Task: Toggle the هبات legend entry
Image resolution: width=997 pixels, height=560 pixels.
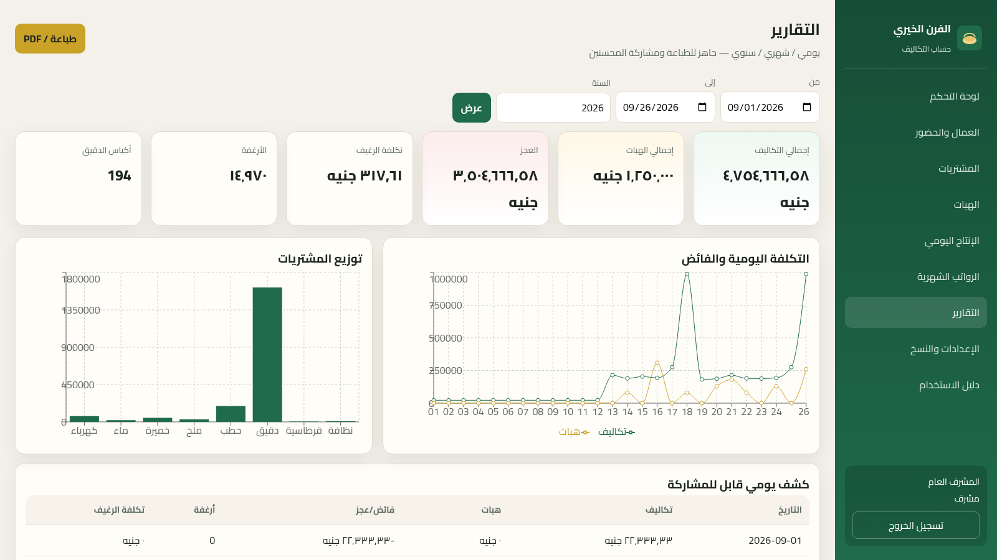Action: tap(574, 431)
